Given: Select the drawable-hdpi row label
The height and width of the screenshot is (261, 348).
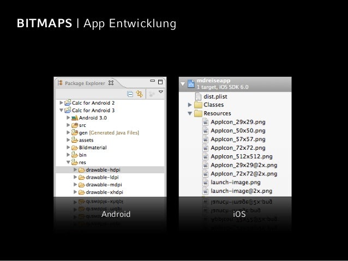Looking at the screenshot, I should pos(103,170).
